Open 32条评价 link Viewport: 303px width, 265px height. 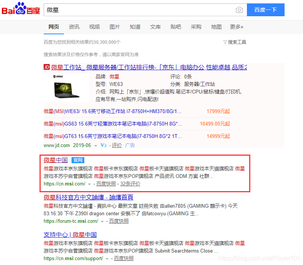tap(130, 184)
